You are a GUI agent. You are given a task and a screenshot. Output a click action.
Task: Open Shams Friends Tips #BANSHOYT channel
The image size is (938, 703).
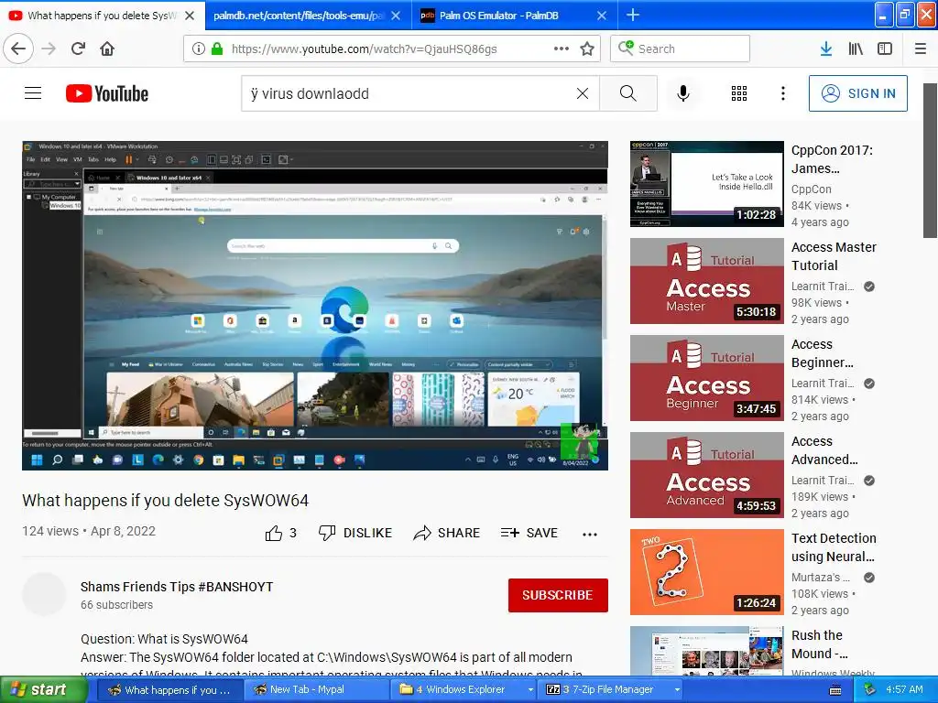pos(177,587)
